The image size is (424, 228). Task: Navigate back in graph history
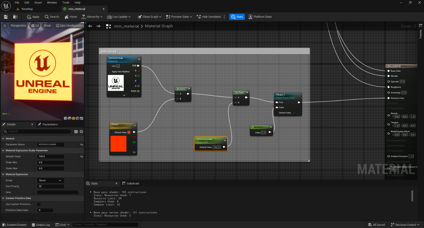(x=90, y=26)
